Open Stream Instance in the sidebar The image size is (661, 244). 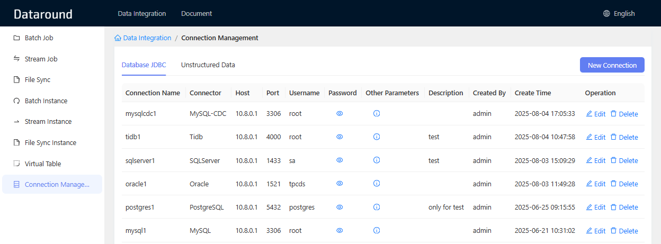(48, 122)
